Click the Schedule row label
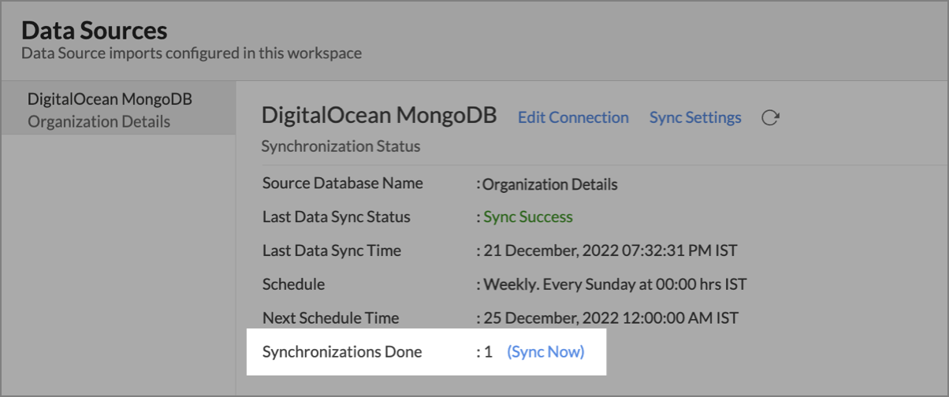Screen dimensions: 949x397 (x=293, y=284)
